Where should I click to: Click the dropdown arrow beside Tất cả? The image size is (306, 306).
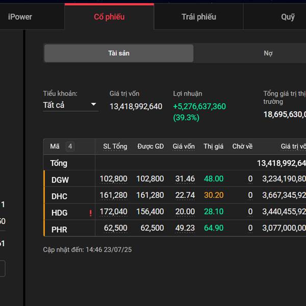tap(94, 104)
